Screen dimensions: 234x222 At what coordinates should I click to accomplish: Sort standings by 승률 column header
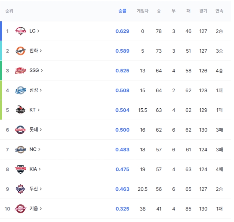[x=122, y=11]
